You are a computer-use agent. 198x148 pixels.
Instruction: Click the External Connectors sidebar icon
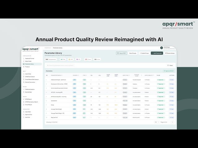click(x=24, y=82)
